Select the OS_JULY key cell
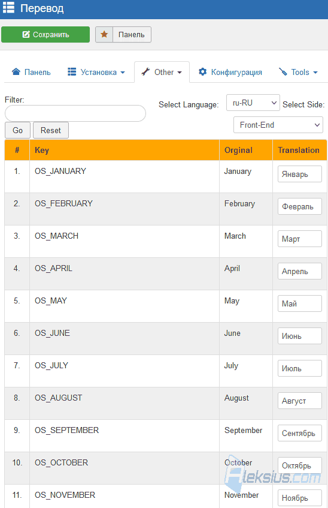The image size is (328, 508). [x=124, y=371]
